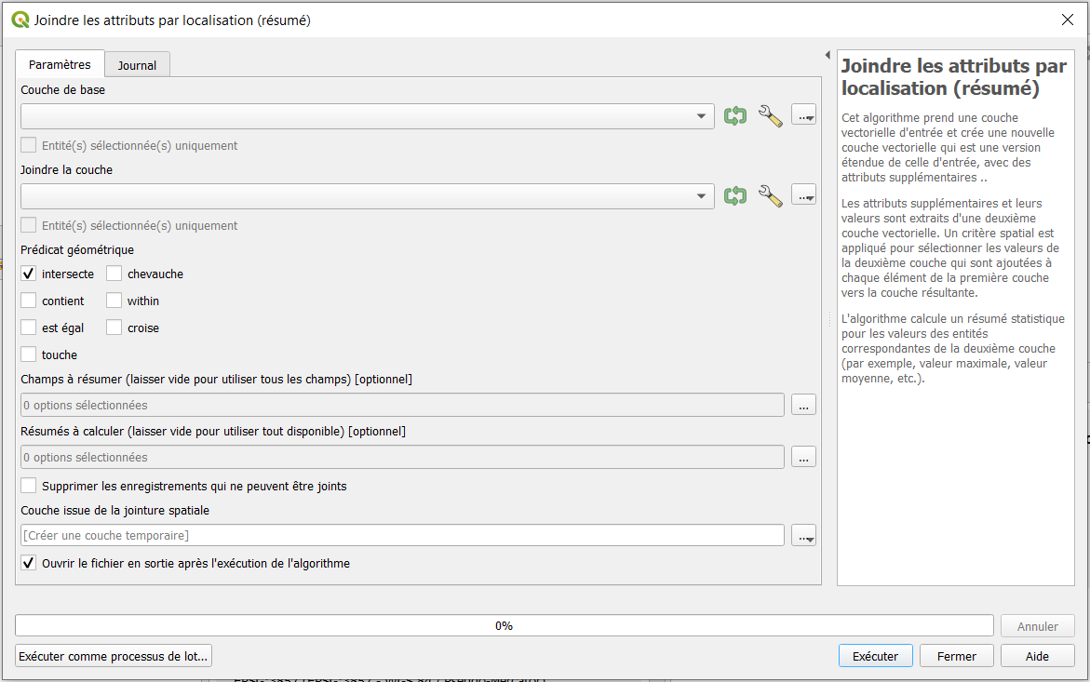
Task: Click Exécuter comme processus de lot
Action: (114, 656)
